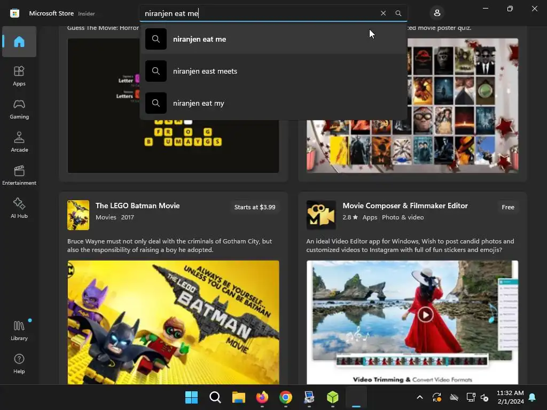Open The LEGO Batman Movie title
The width and height of the screenshot is (547, 410).
(137, 206)
